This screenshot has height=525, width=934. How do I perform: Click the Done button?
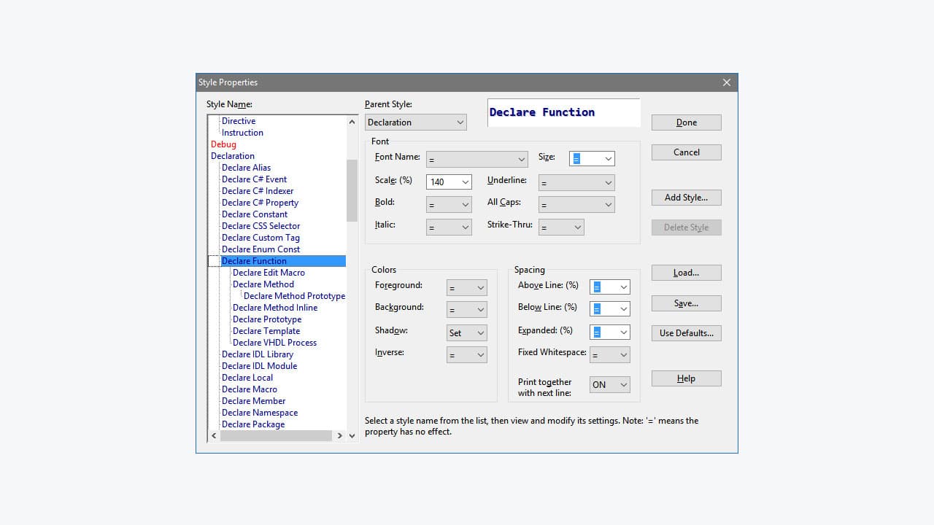[x=686, y=122]
